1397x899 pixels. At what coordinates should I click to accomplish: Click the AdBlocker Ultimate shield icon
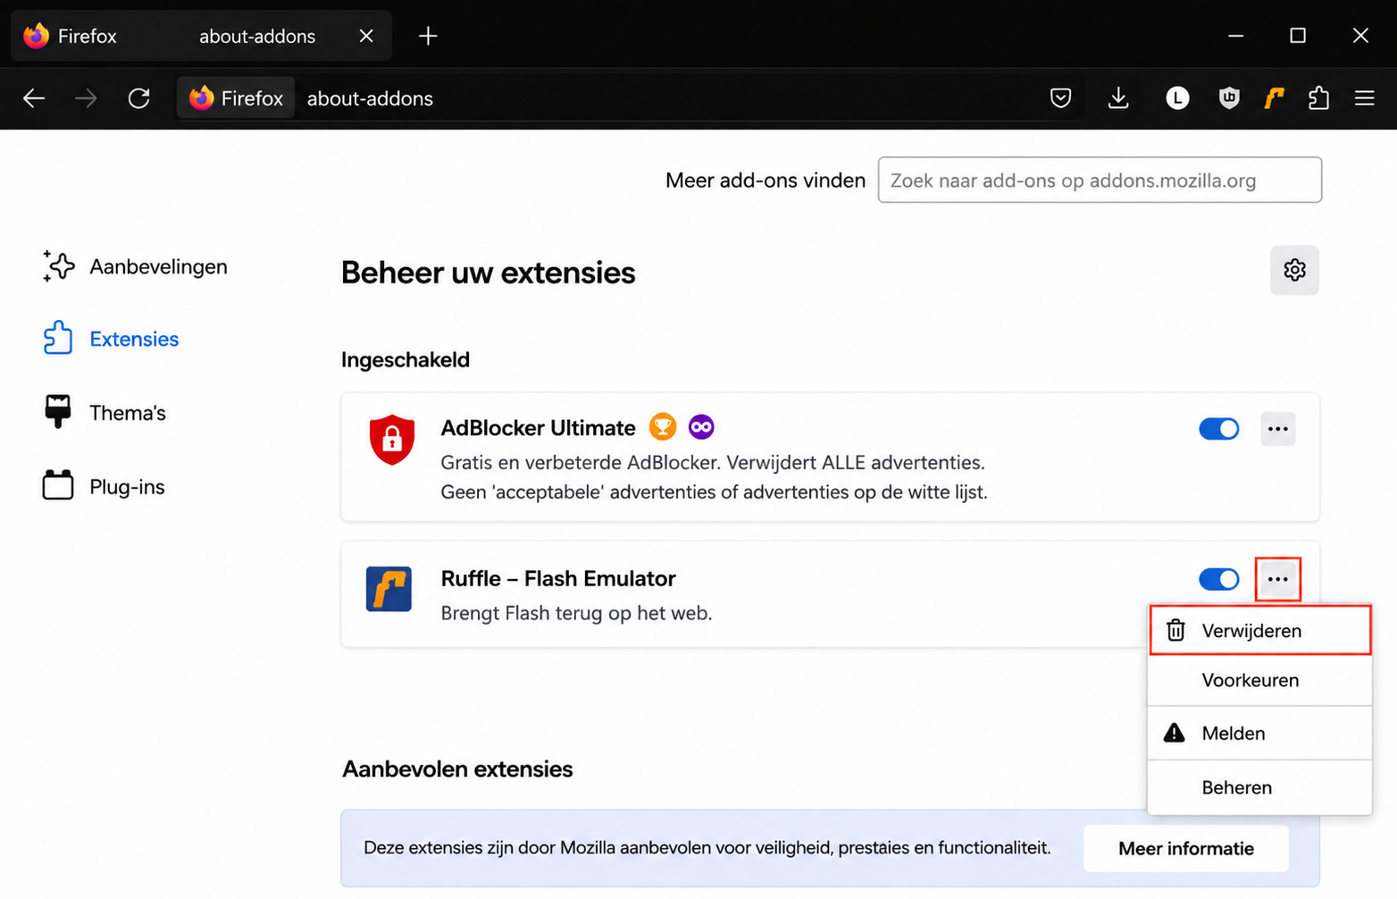click(391, 439)
